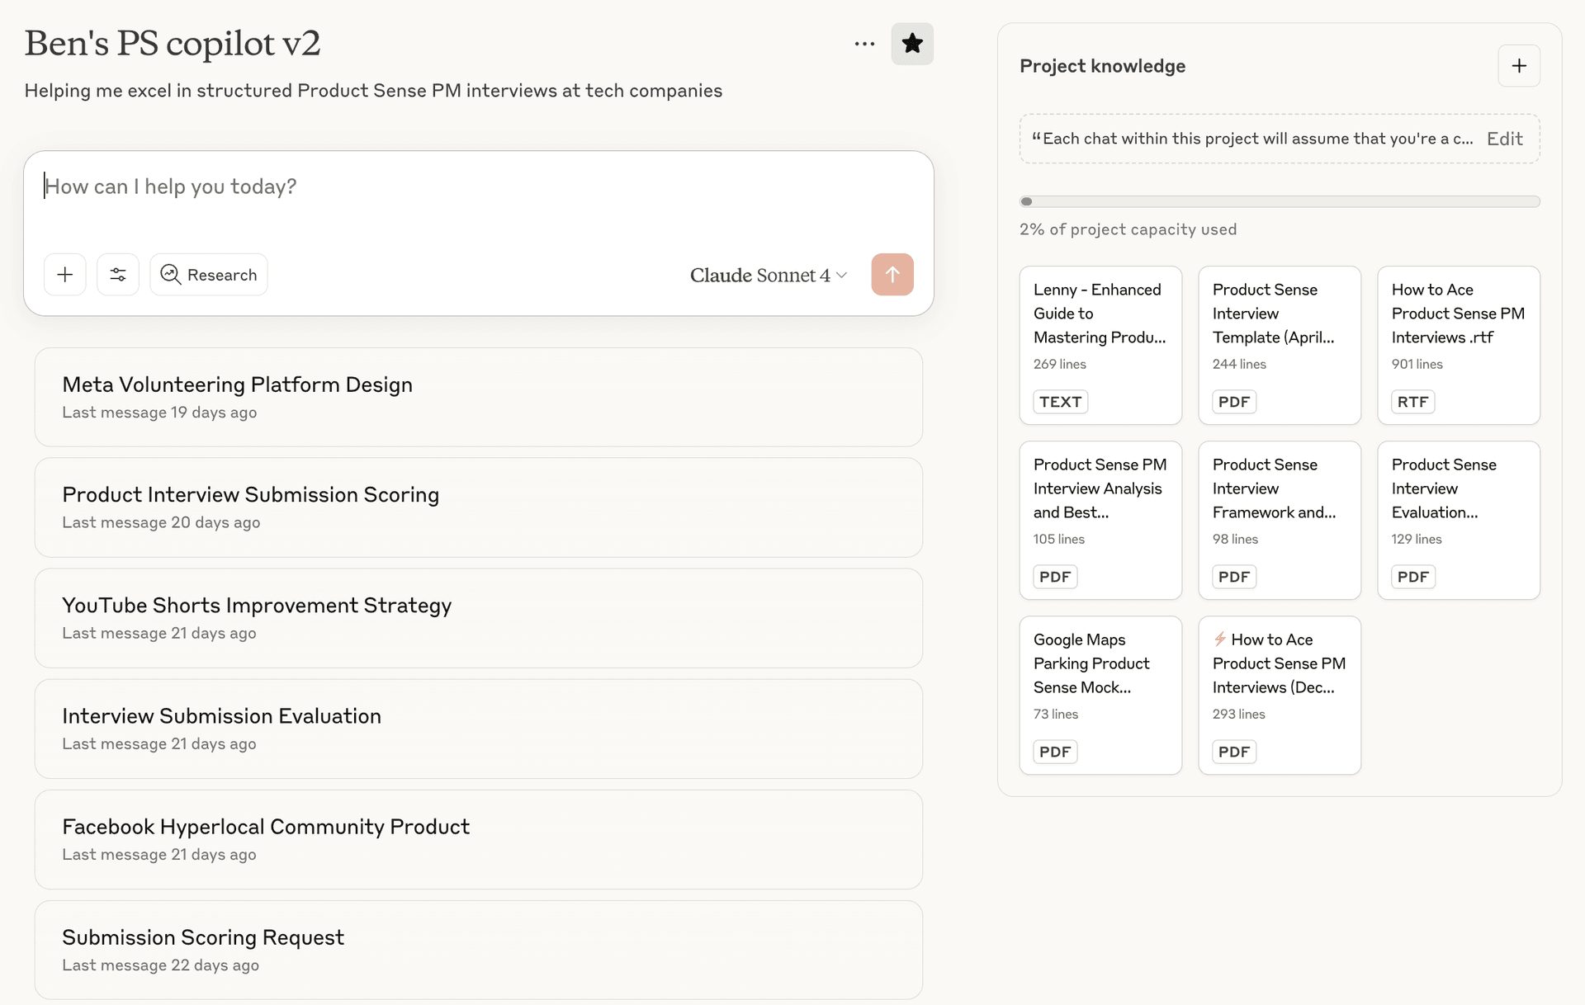Focus the 'How can I help you today?' input
The height and width of the screenshot is (1005, 1585).
click(479, 186)
